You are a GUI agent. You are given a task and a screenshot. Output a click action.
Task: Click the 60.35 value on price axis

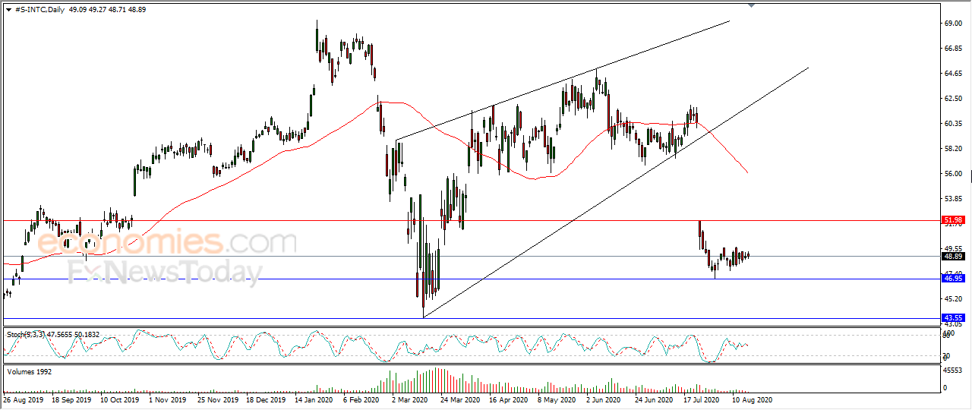[953, 124]
